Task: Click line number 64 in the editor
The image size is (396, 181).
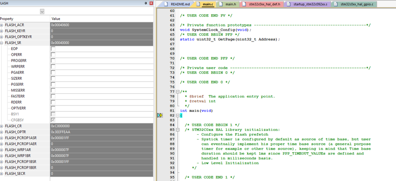Action: point(172,30)
